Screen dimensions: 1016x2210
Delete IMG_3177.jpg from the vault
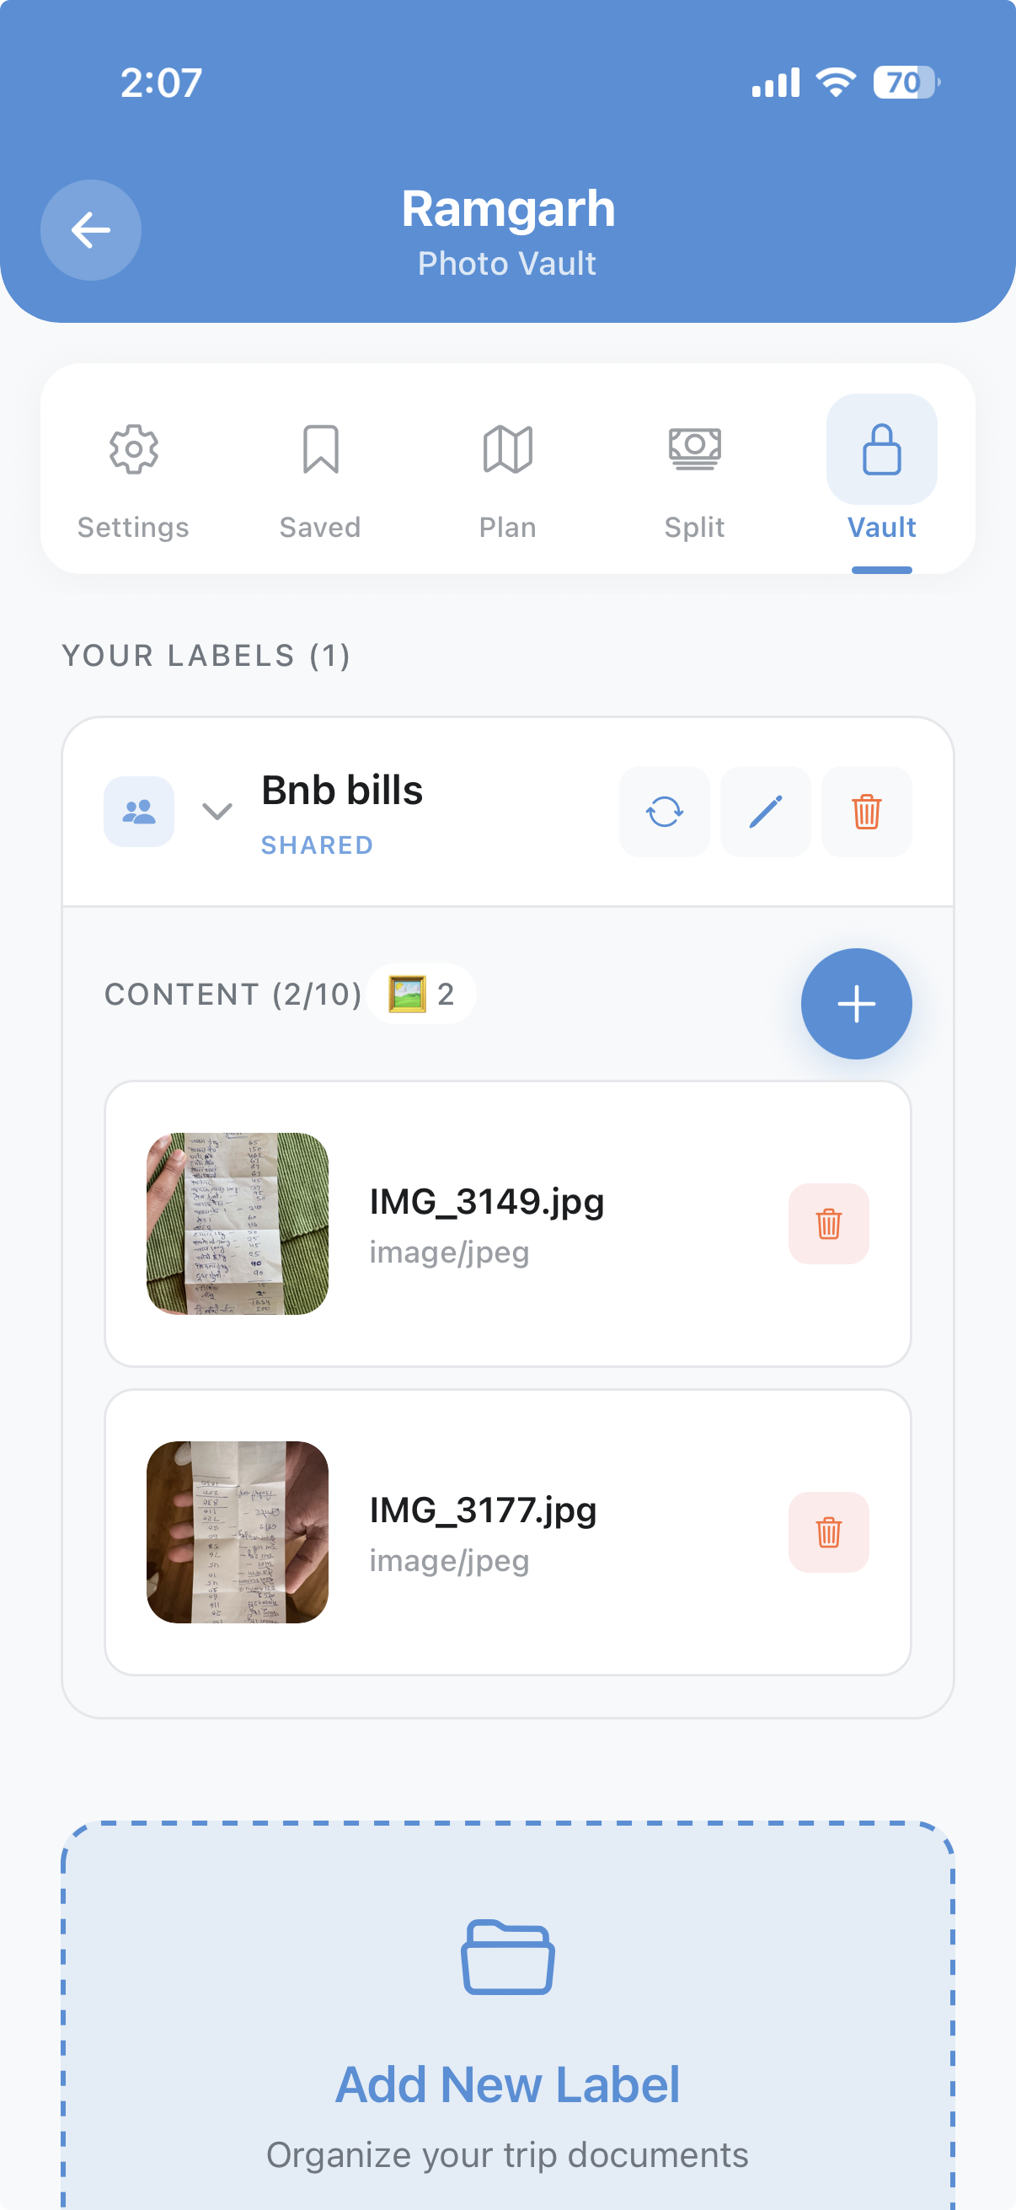pyautogui.click(x=828, y=1532)
